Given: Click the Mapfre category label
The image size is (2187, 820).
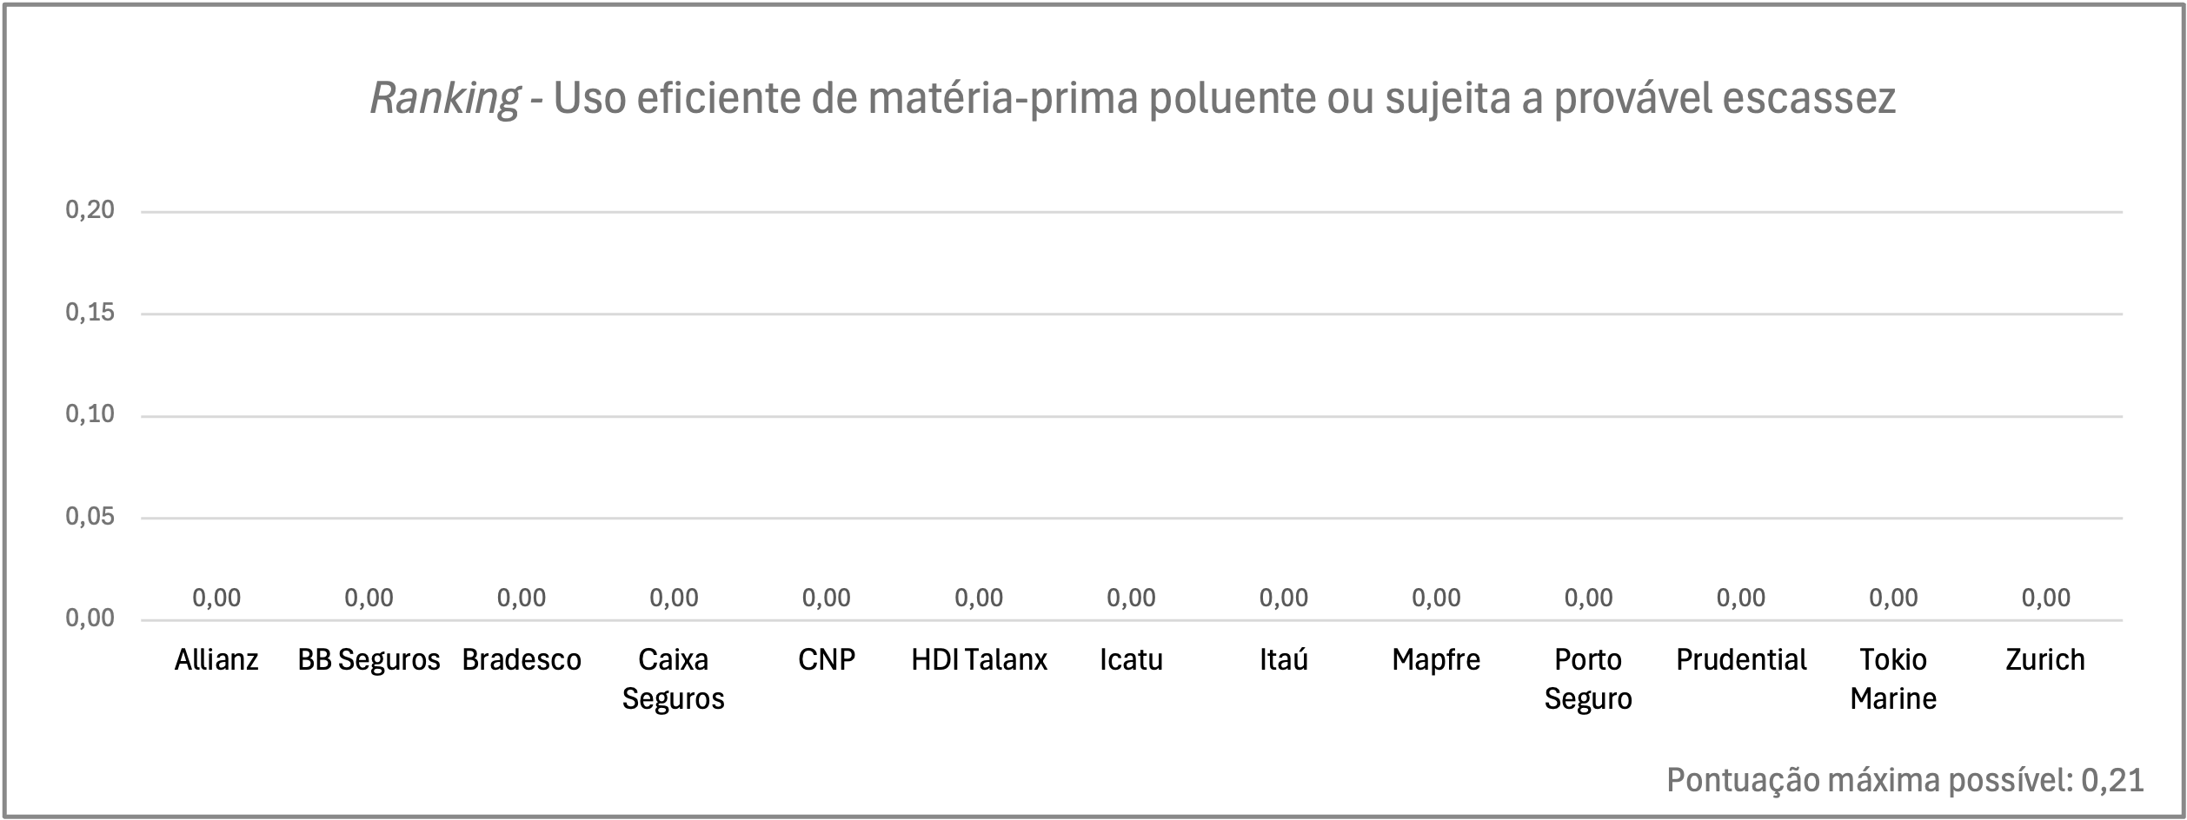Looking at the screenshot, I should point(1436,660).
